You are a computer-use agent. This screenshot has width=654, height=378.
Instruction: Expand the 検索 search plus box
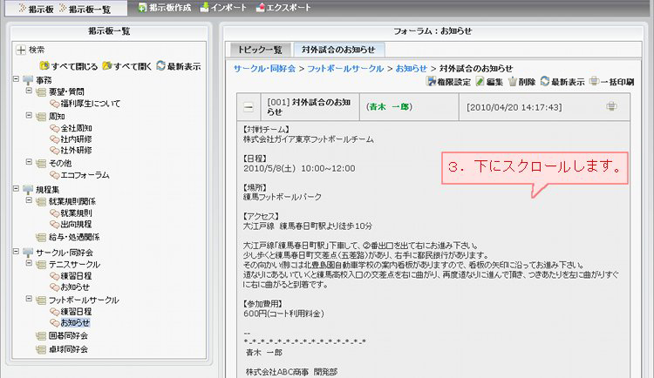[20, 50]
